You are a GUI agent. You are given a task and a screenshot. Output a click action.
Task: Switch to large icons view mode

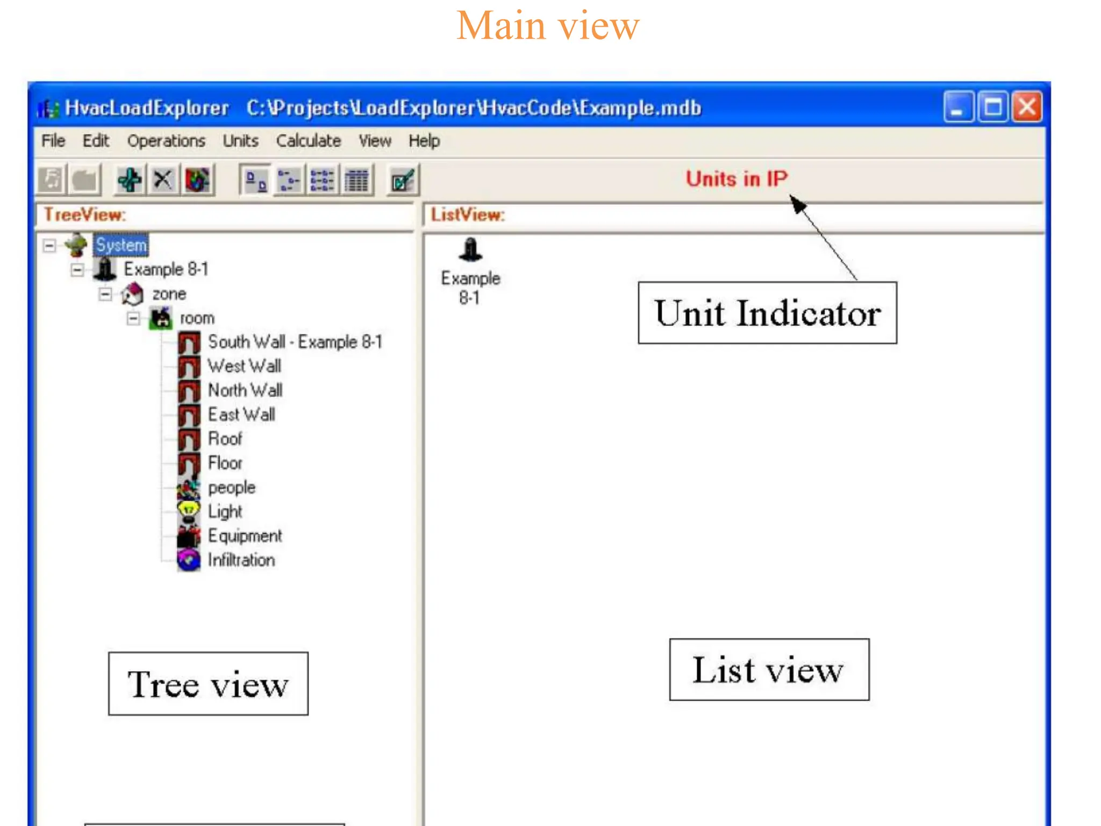[x=256, y=180]
